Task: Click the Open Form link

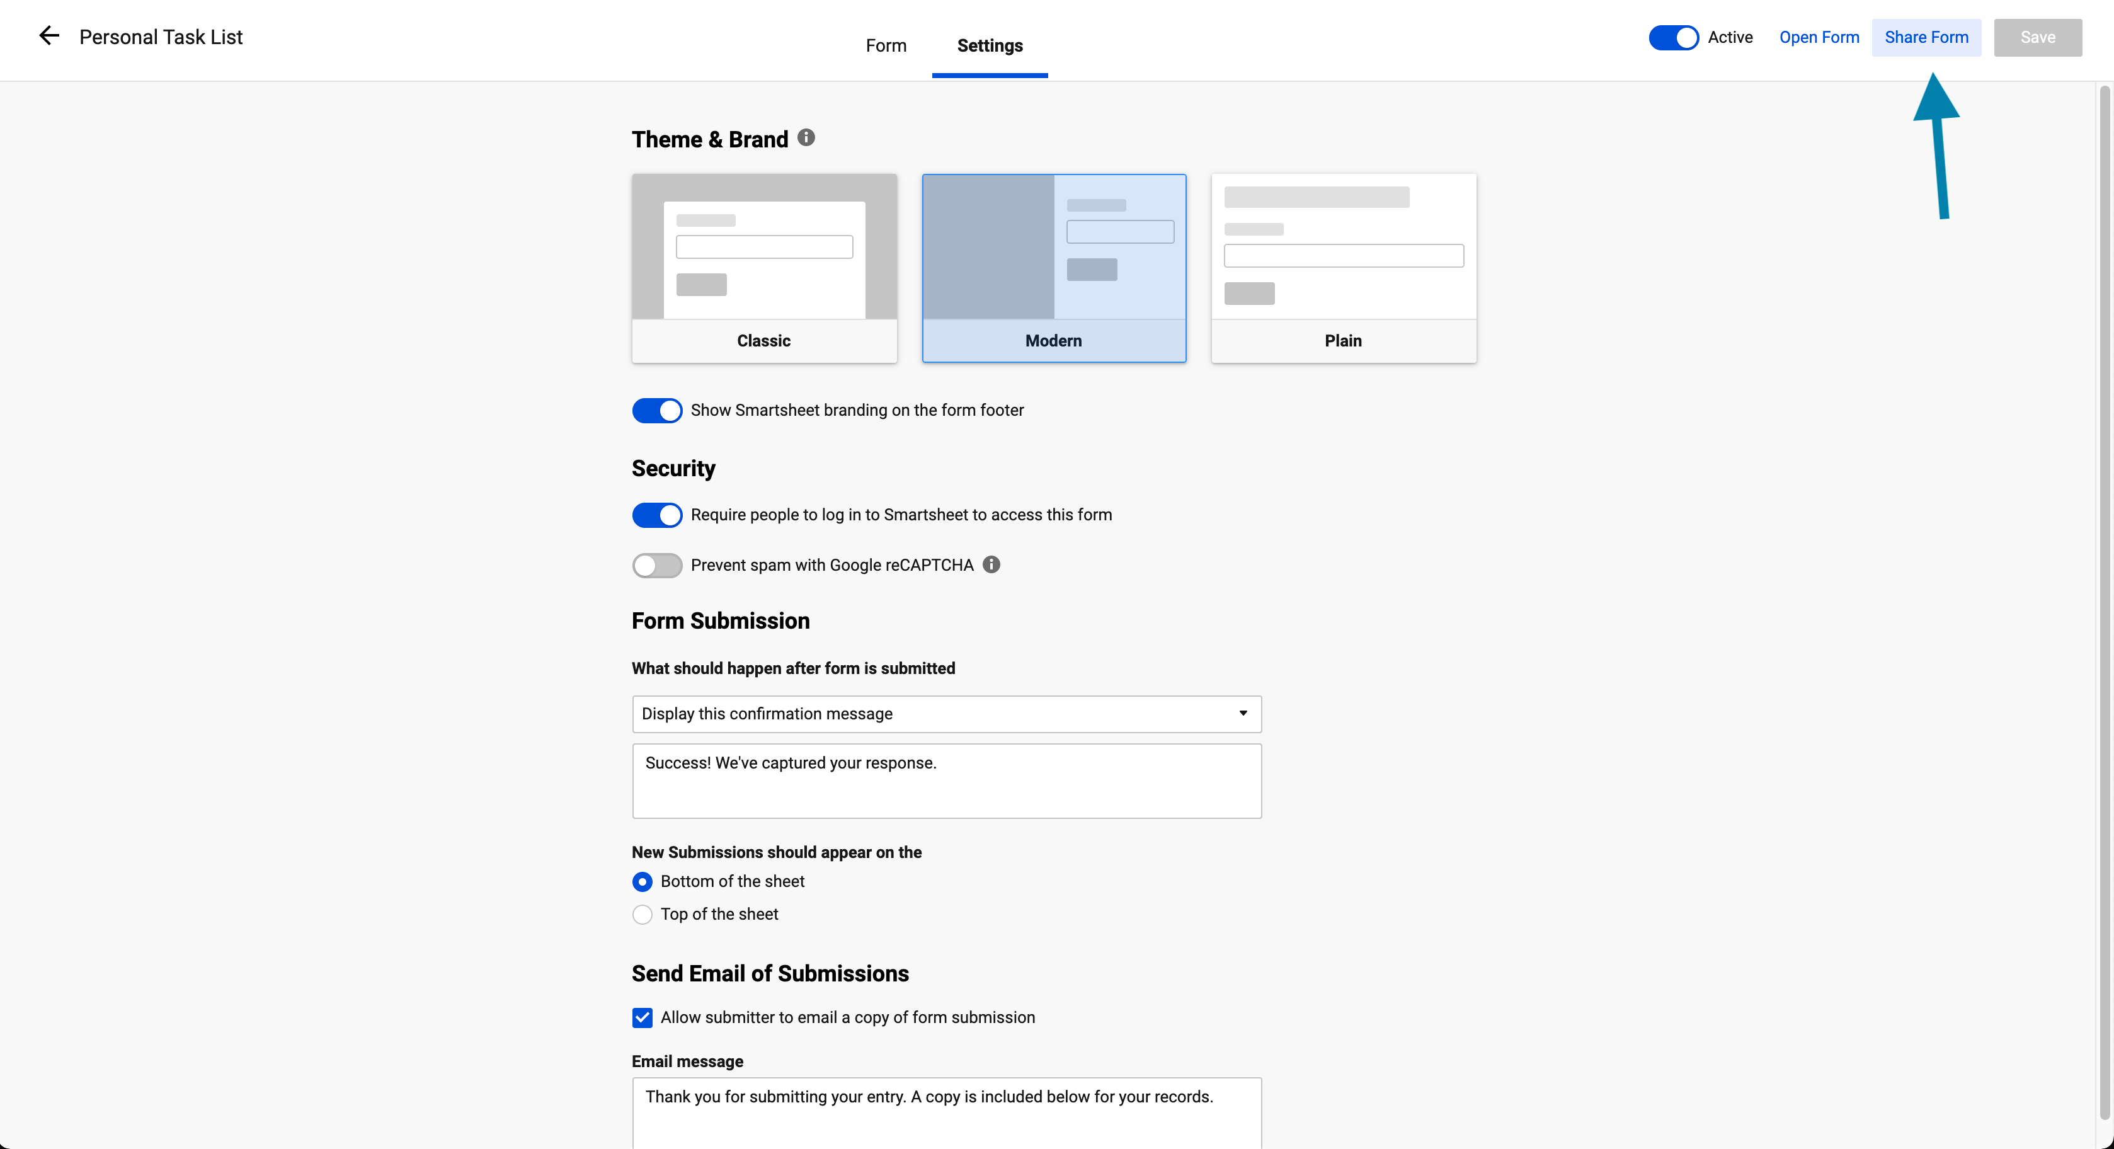Action: coord(1819,38)
